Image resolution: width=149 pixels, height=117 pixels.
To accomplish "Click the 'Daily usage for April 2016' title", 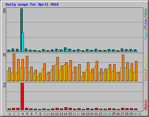I will 32,4.
